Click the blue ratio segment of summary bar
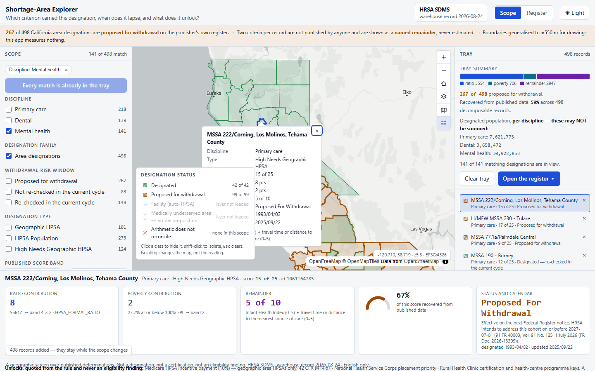 pos(492,76)
